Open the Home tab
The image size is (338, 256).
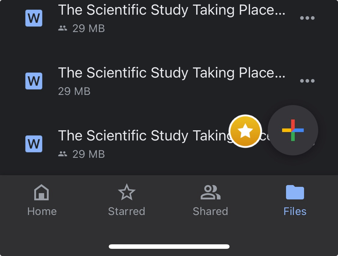click(42, 200)
